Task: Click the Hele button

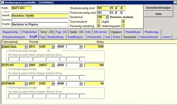Action: (158, 14)
